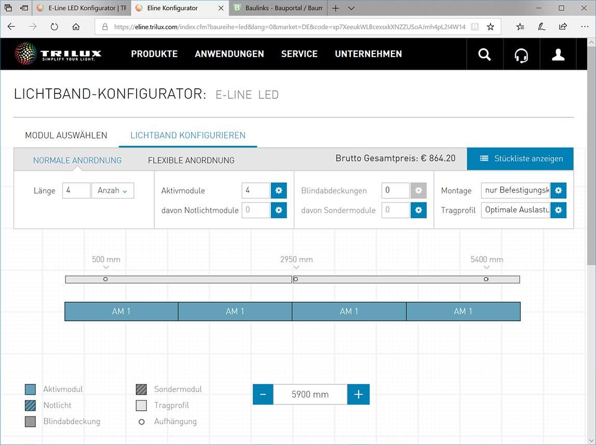Open Aktivmodule settings gear
The width and height of the screenshot is (596, 445).
click(279, 191)
